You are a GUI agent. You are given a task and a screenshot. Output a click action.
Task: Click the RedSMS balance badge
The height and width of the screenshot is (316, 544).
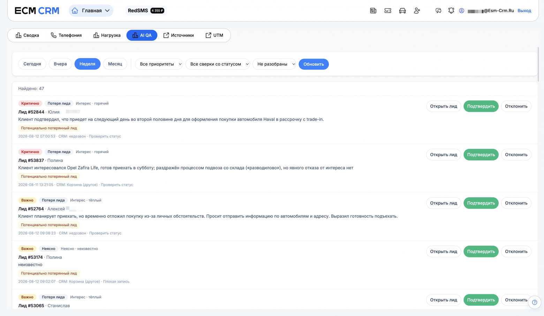[x=146, y=10]
